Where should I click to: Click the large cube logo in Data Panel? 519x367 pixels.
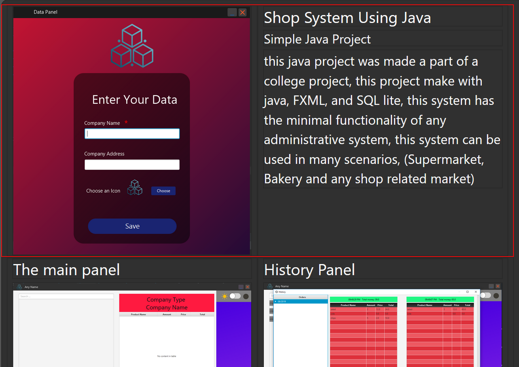(132, 46)
